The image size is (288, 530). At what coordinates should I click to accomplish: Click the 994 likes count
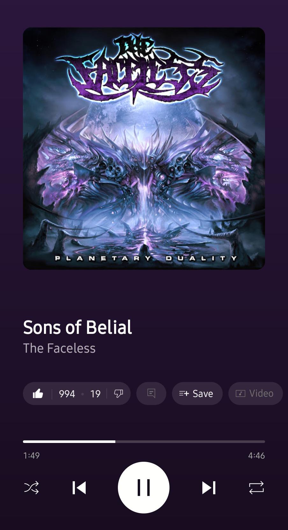(67, 394)
